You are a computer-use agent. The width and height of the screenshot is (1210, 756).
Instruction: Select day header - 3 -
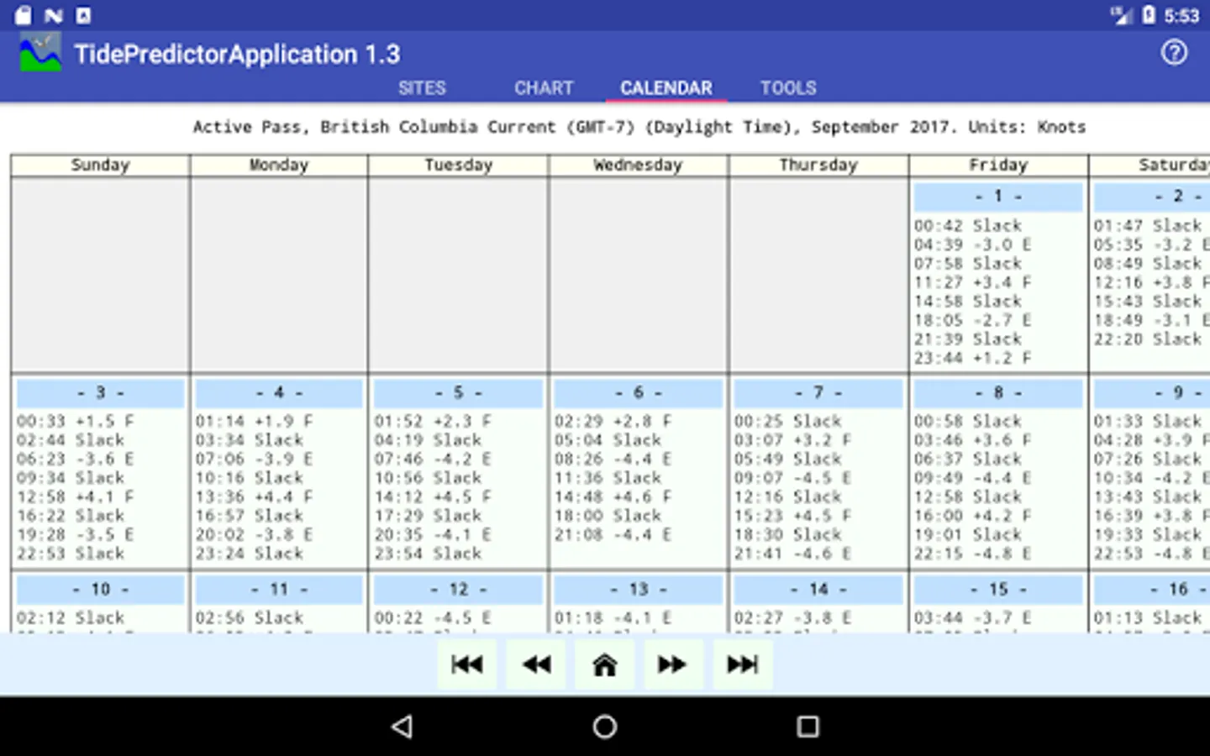click(100, 393)
